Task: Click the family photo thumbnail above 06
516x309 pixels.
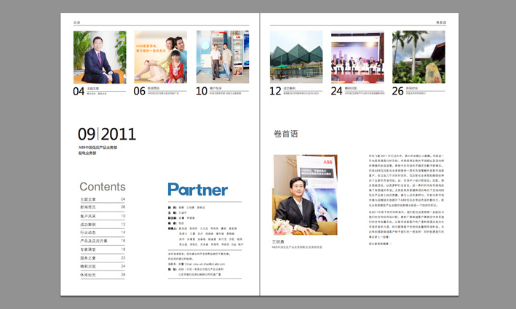Action: [x=161, y=57]
